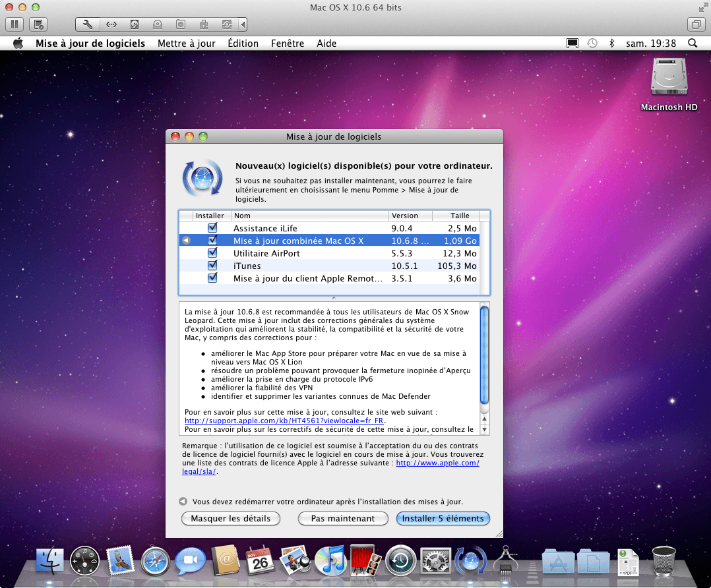Open the Trash in Dock
The width and height of the screenshot is (711, 588).
664,561
